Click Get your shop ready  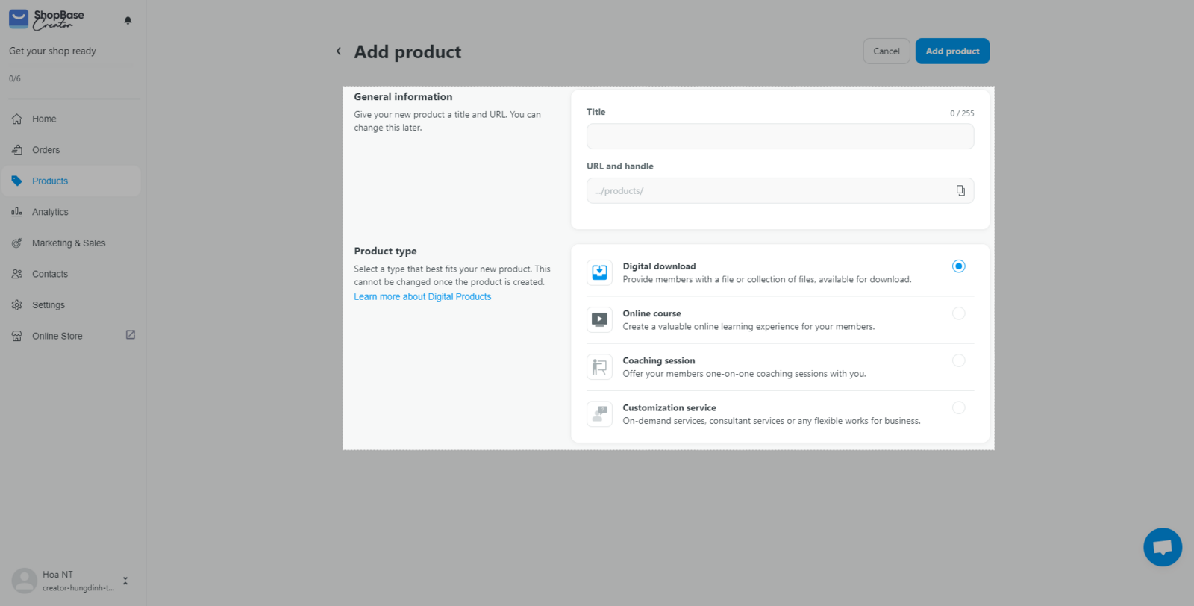coord(52,51)
